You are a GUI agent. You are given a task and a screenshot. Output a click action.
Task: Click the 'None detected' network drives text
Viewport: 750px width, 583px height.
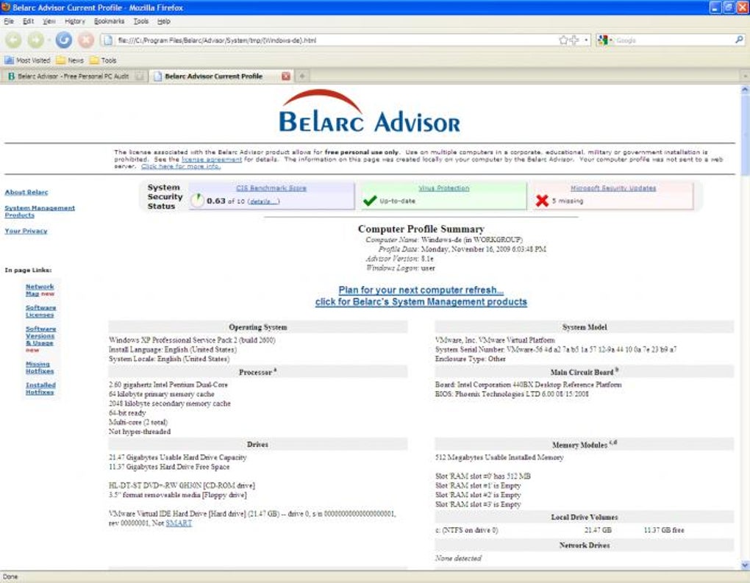tap(458, 558)
